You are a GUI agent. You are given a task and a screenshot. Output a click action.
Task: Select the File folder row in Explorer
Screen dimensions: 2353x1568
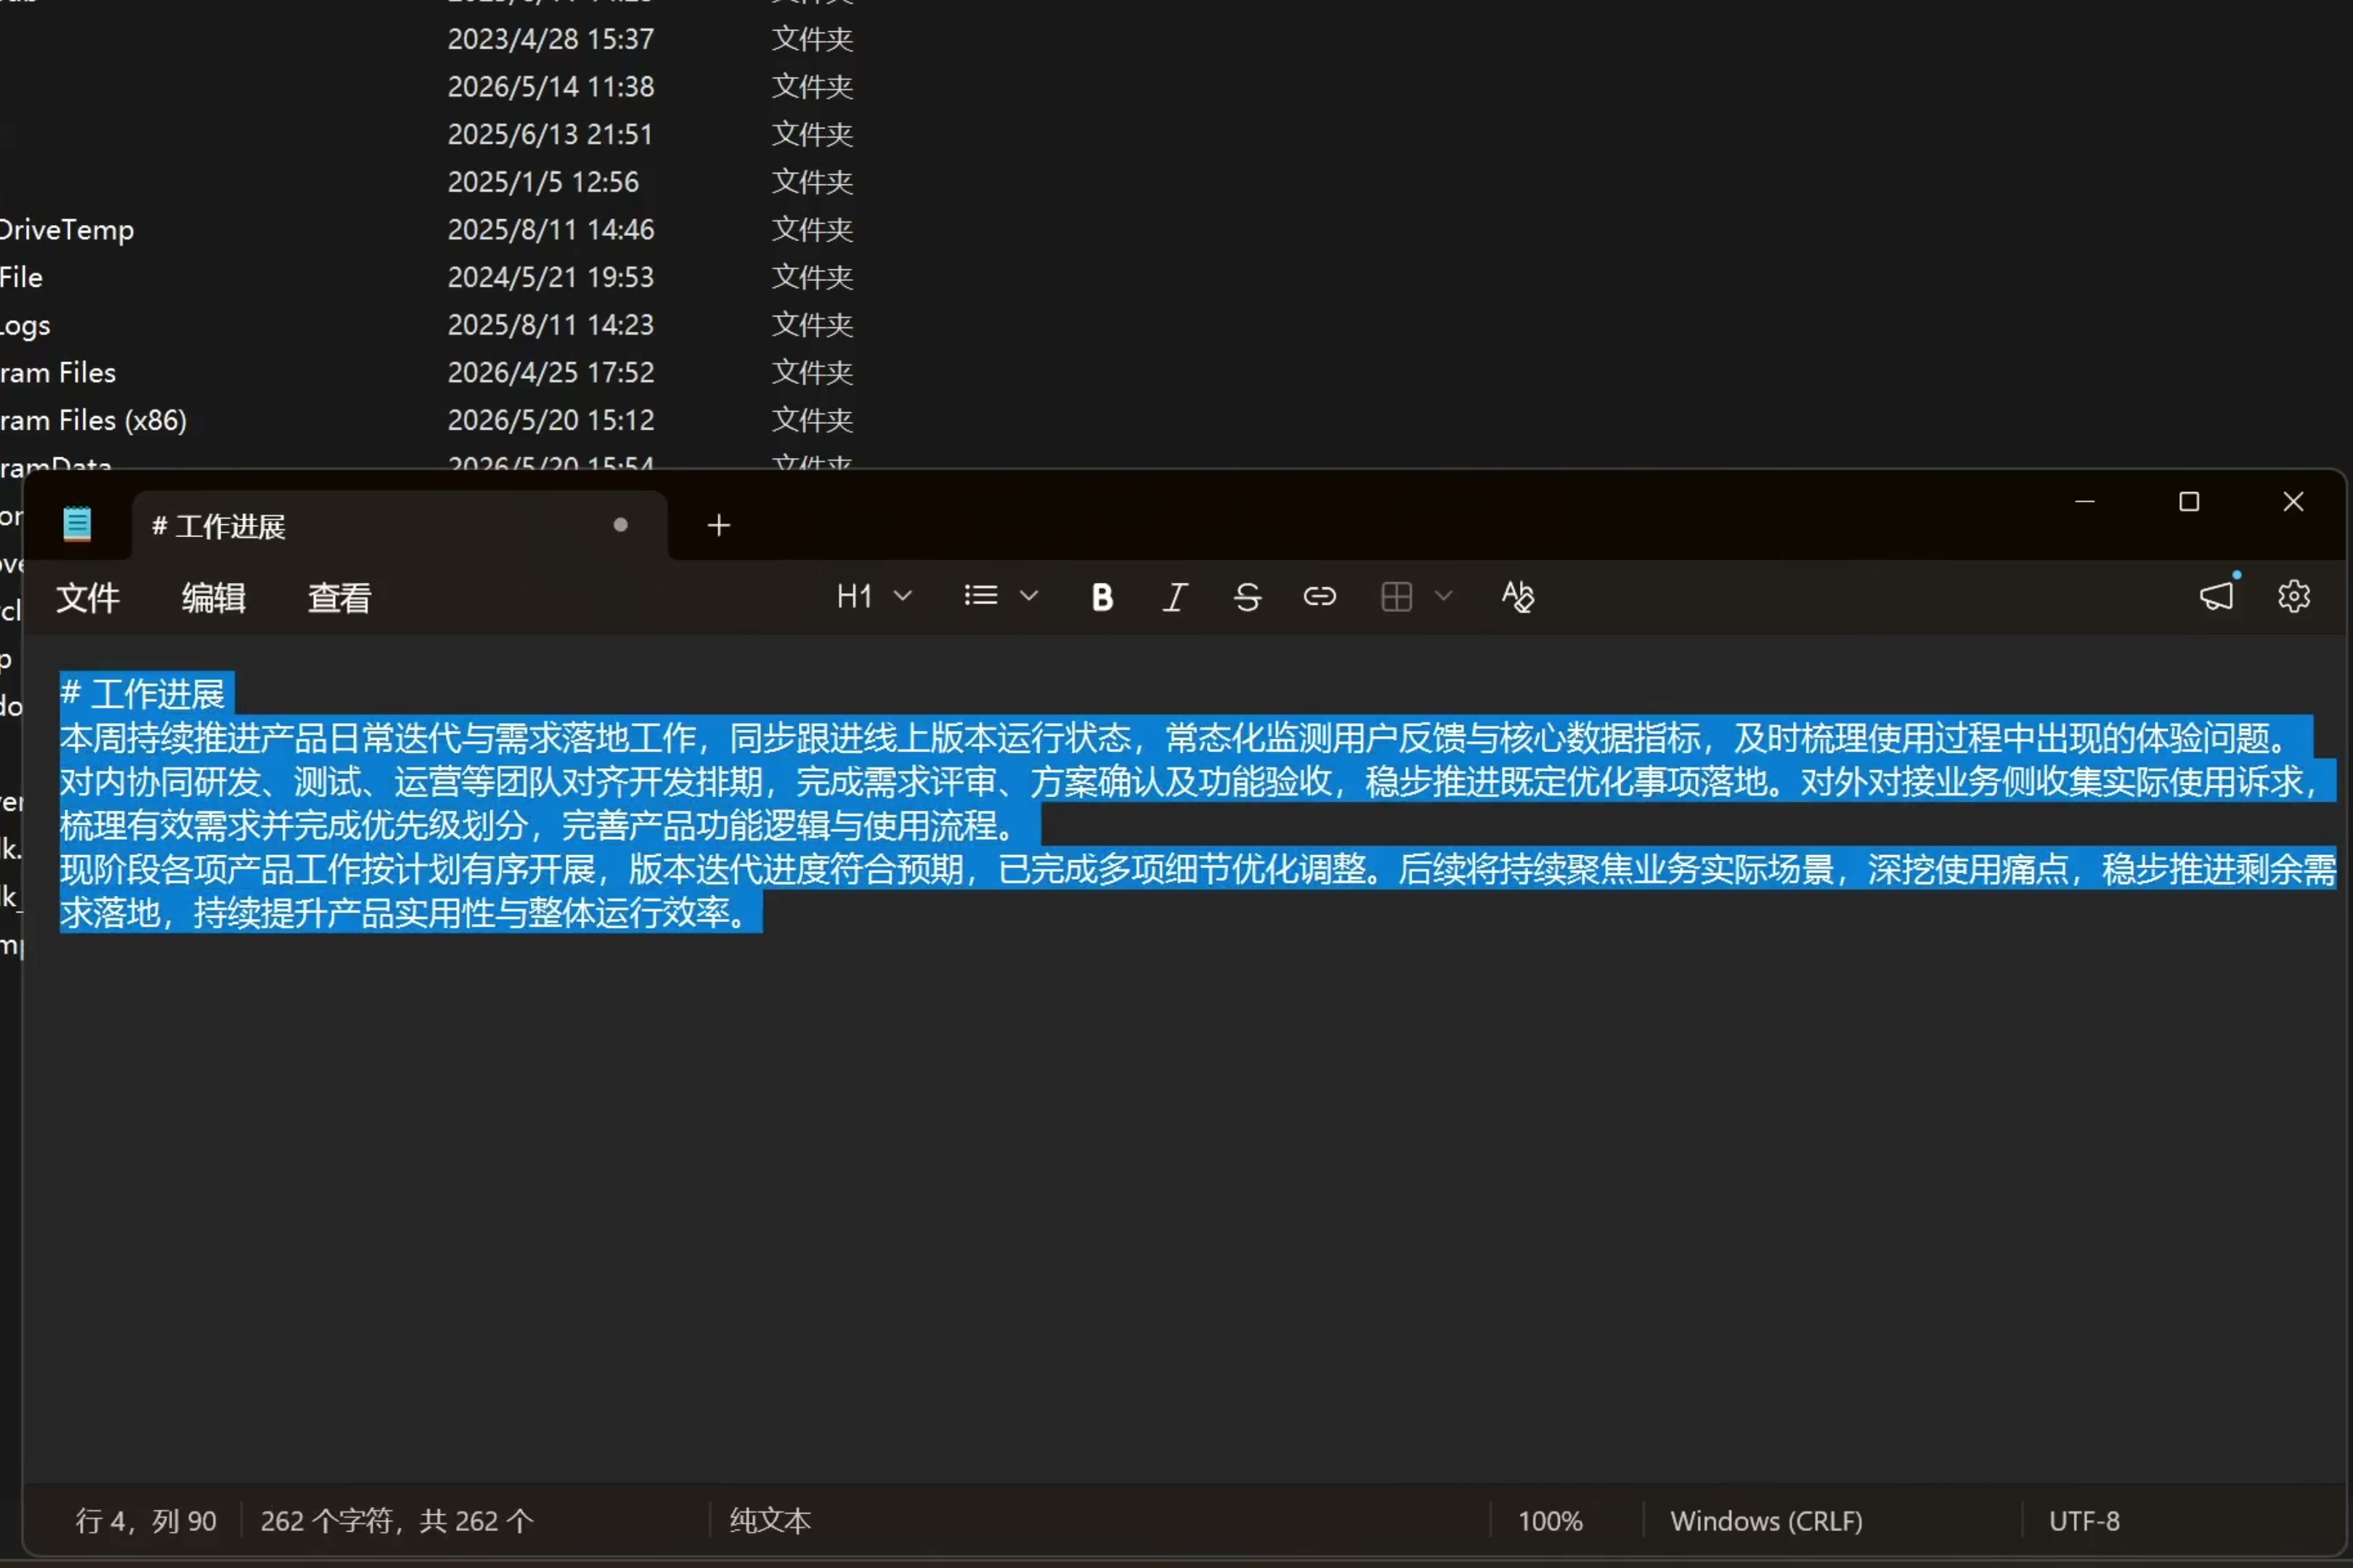(x=21, y=277)
